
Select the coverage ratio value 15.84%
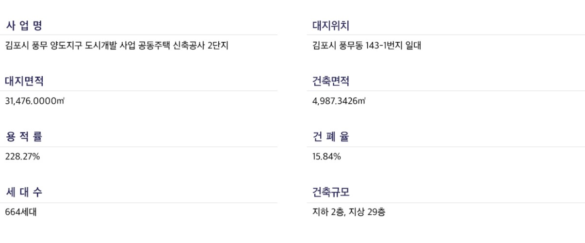[326, 157]
